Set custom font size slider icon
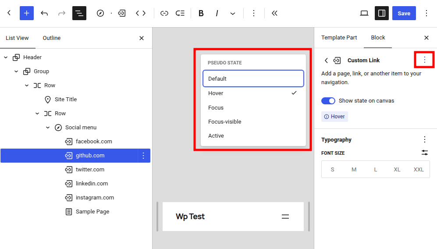Screen dimensions: 437x249 click(x=424, y=153)
